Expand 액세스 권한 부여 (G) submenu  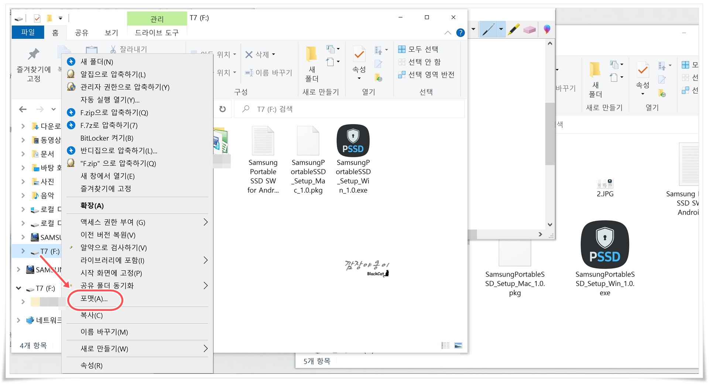pyautogui.click(x=137, y=222)
